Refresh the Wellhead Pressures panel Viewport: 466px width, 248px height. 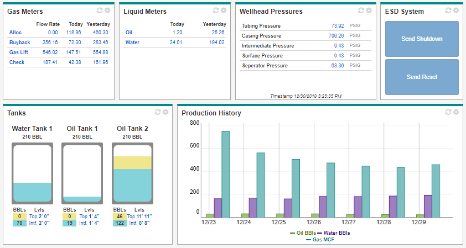361,10
